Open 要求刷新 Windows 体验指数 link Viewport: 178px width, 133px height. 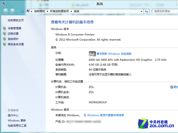[x=114, y=54]
